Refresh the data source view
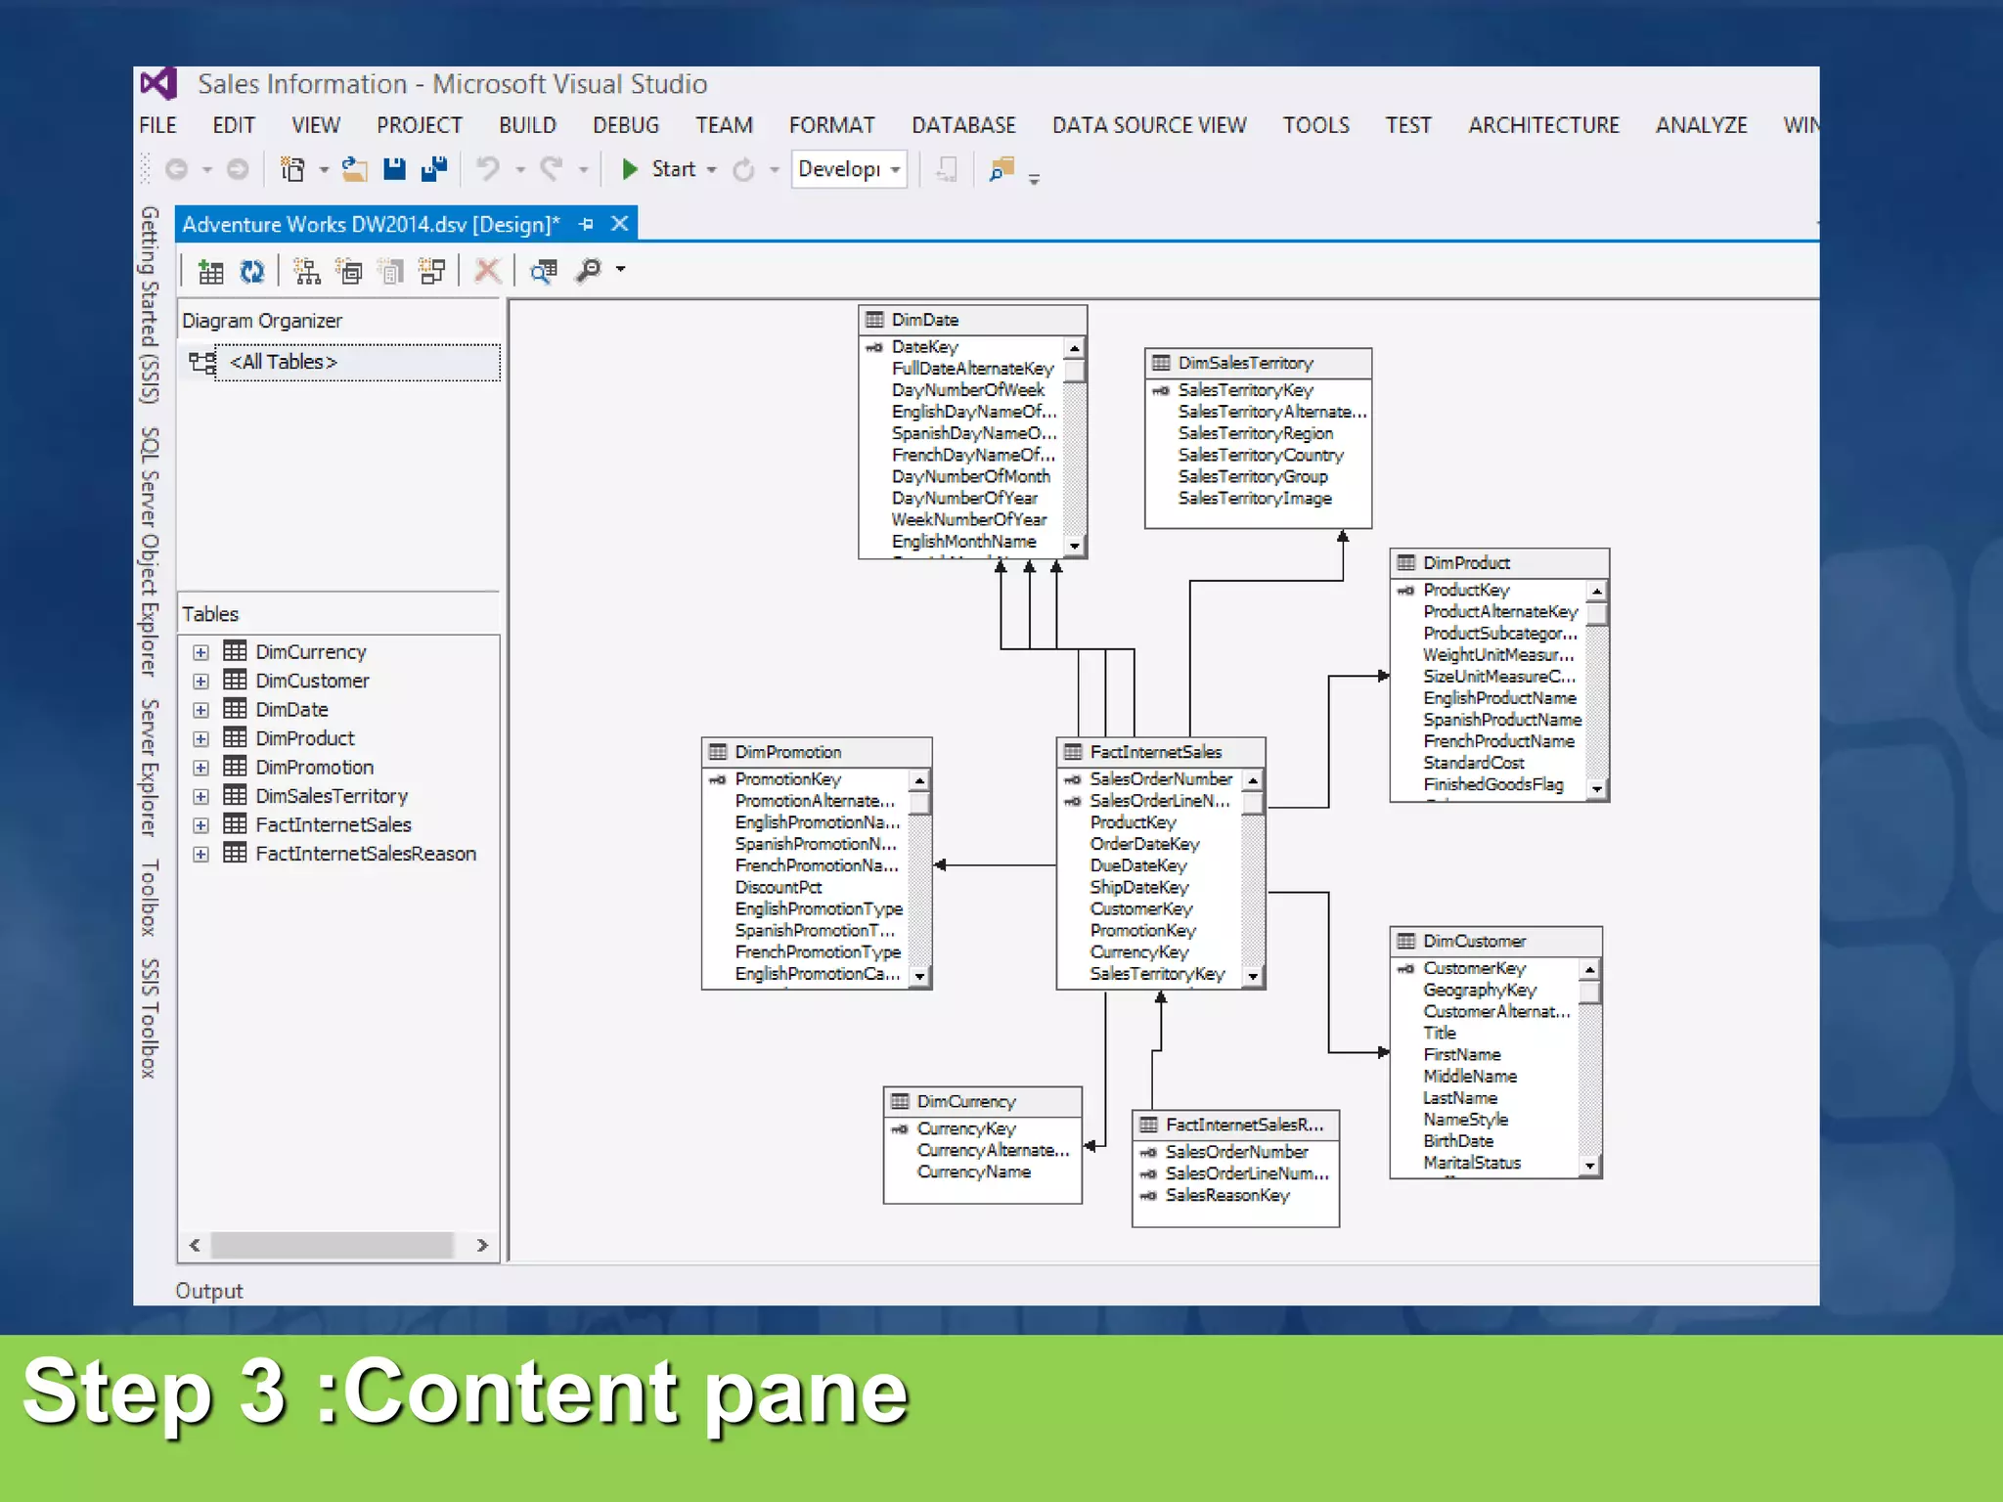 (x=252, y=271)
